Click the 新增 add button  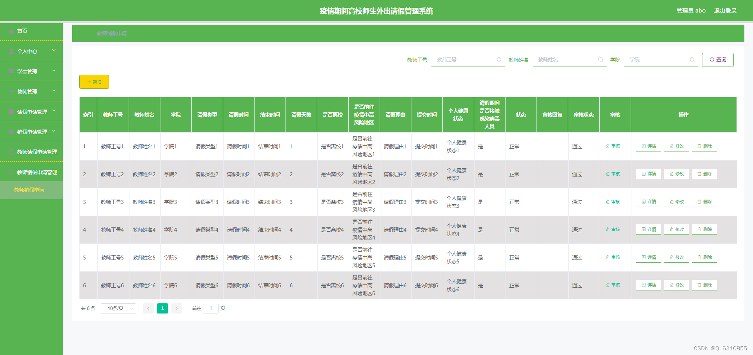click(94, 82)
